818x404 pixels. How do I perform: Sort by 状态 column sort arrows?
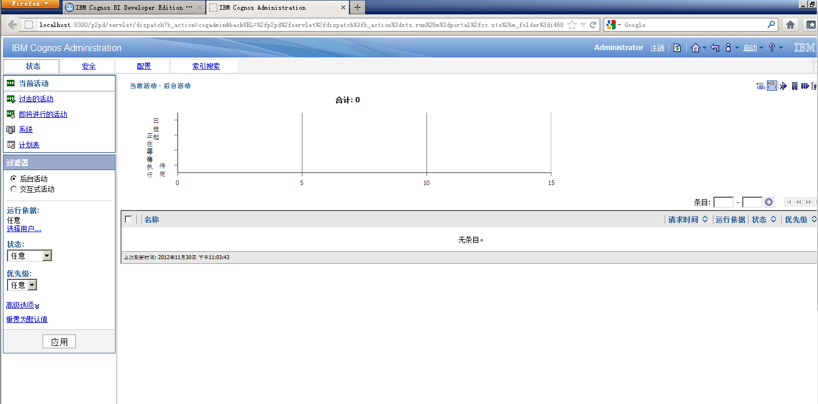pos(774,220)
